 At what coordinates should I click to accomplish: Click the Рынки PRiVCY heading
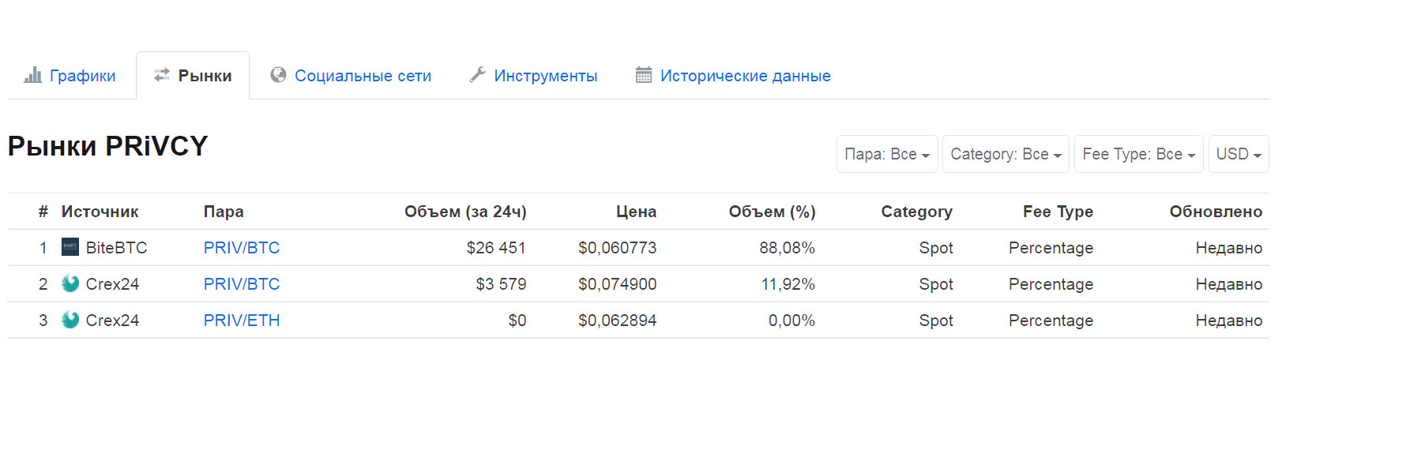pyautogui.click(x=107, y=146)
